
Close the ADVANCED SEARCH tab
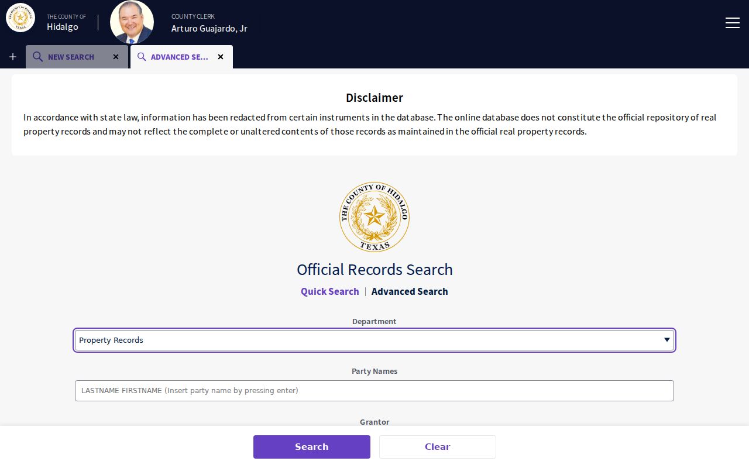(221, 57)
